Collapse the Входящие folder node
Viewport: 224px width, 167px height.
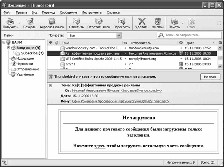click(x=9, y=48)
